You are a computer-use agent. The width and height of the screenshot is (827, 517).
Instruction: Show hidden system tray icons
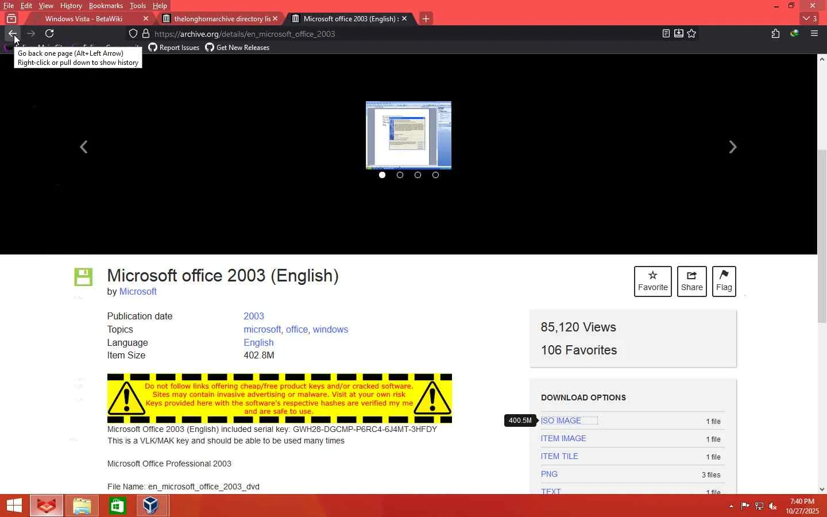731,506
